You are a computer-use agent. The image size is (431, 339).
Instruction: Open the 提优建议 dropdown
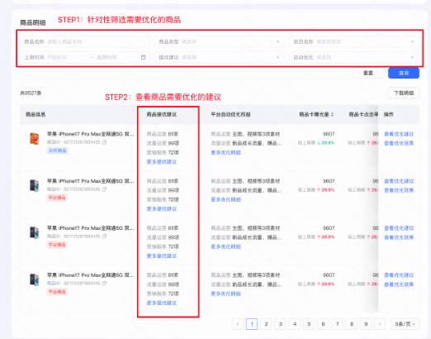coord(220,57)
